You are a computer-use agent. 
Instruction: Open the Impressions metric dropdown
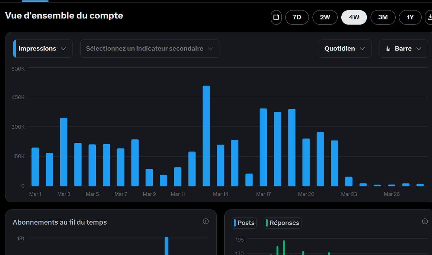point(42,48)
